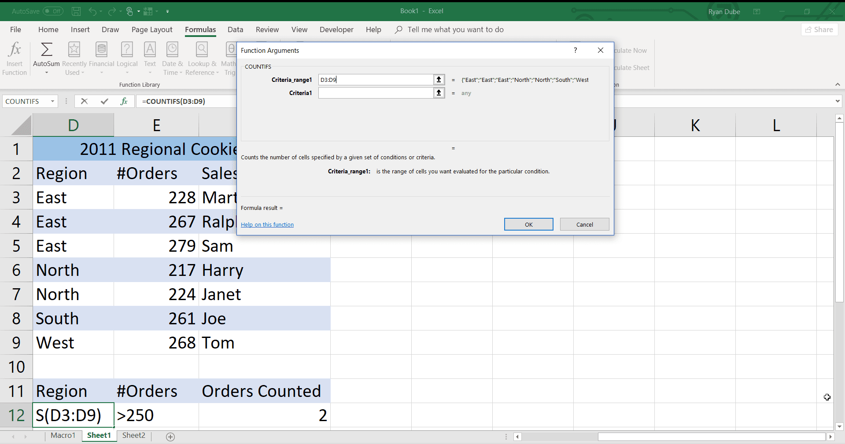Click the horizontal scrollbar right arrow
The image size is (845, 444).
point(830,437)
